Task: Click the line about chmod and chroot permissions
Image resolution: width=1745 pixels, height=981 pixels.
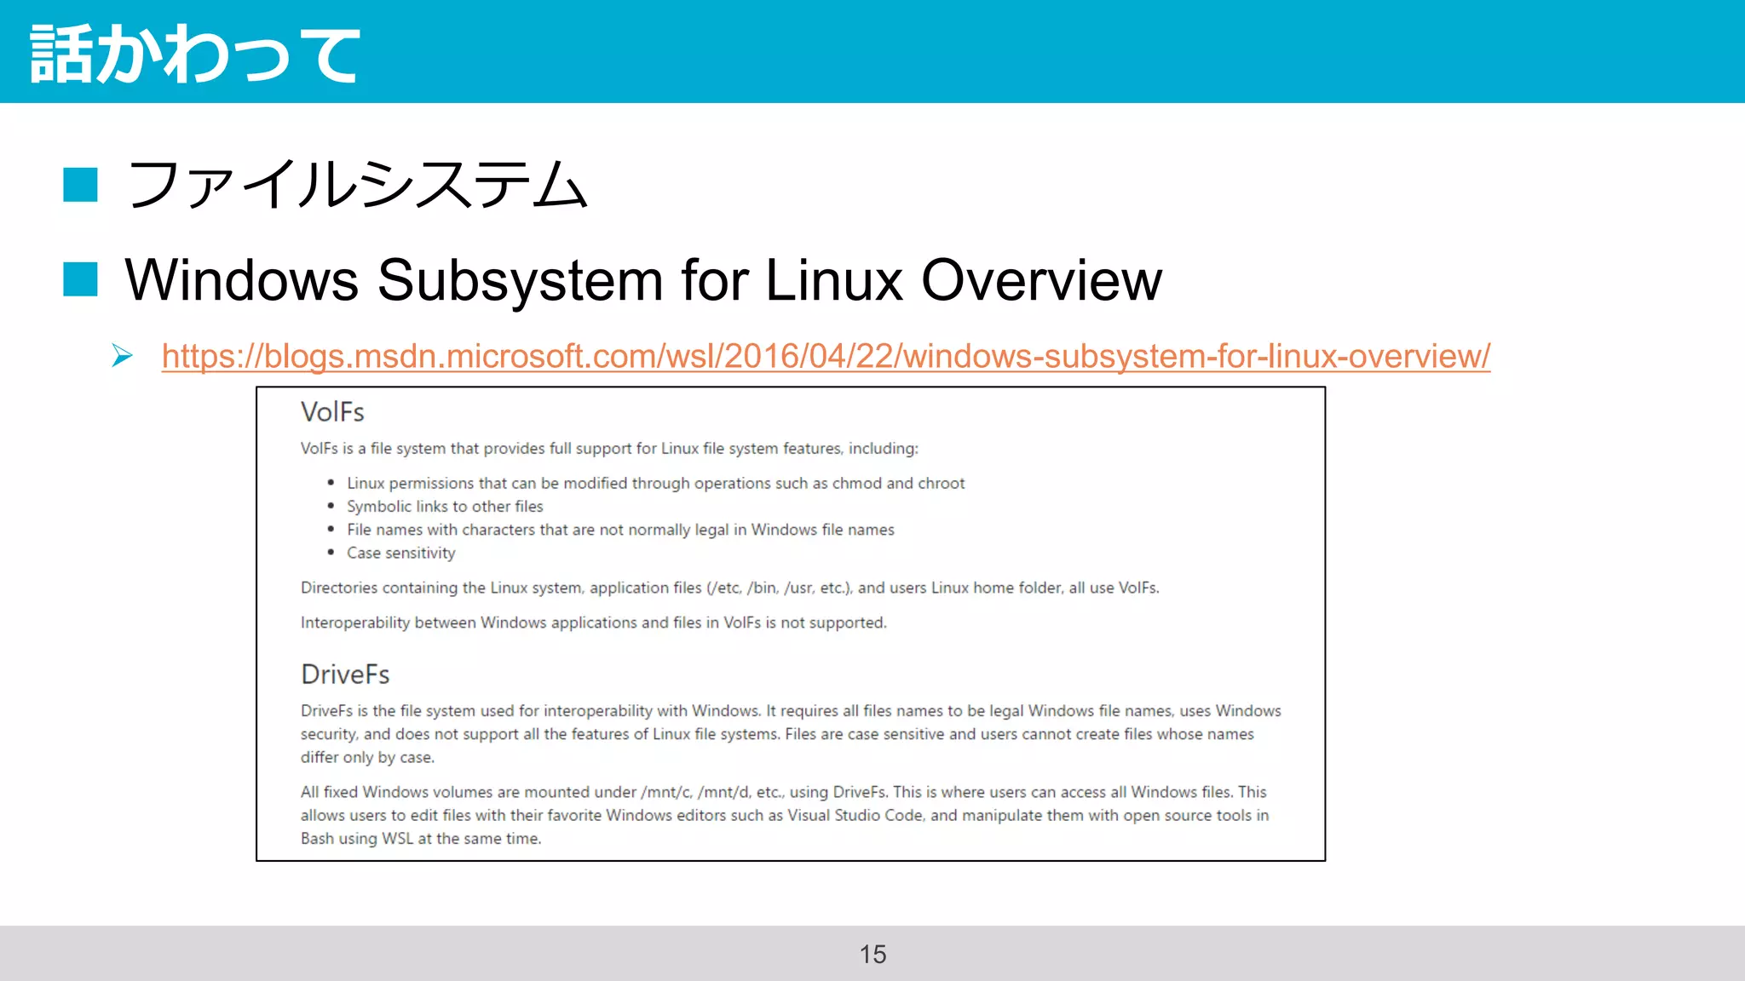Action: point(655,483)
